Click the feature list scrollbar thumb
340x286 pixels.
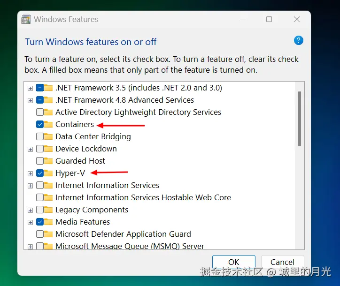click(300, 119)
